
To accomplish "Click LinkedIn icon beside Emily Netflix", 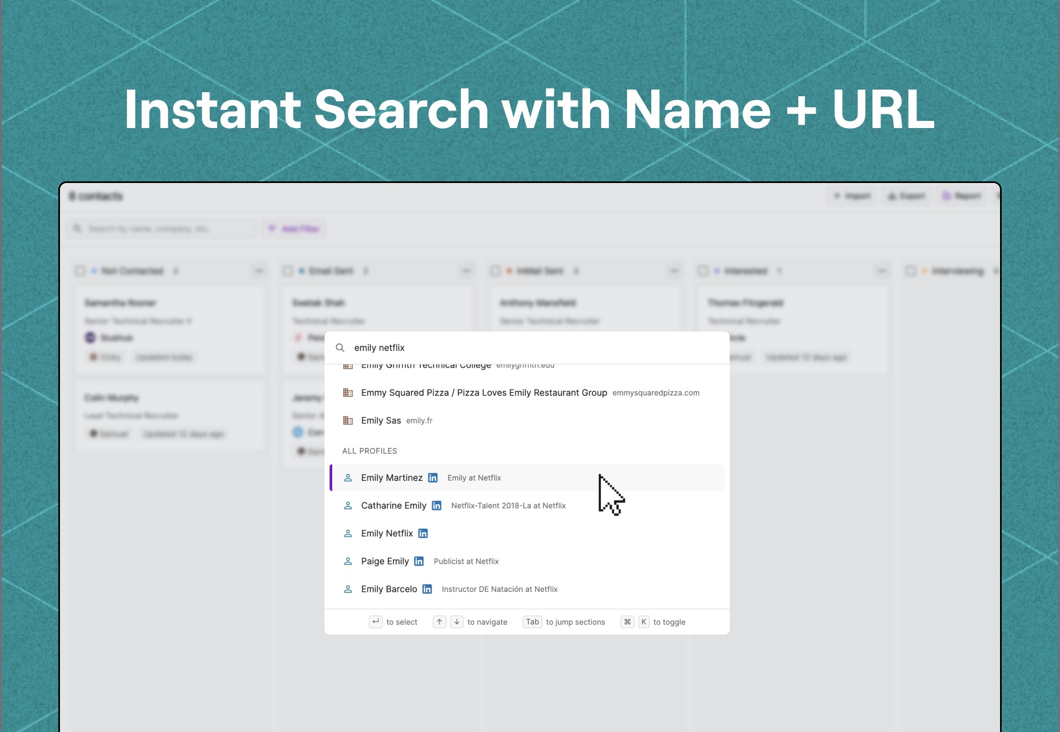I will [423, 534].
